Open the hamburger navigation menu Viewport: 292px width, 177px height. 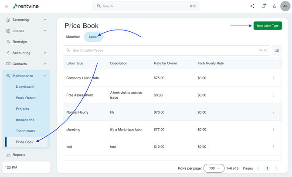[x=7, y=6]
